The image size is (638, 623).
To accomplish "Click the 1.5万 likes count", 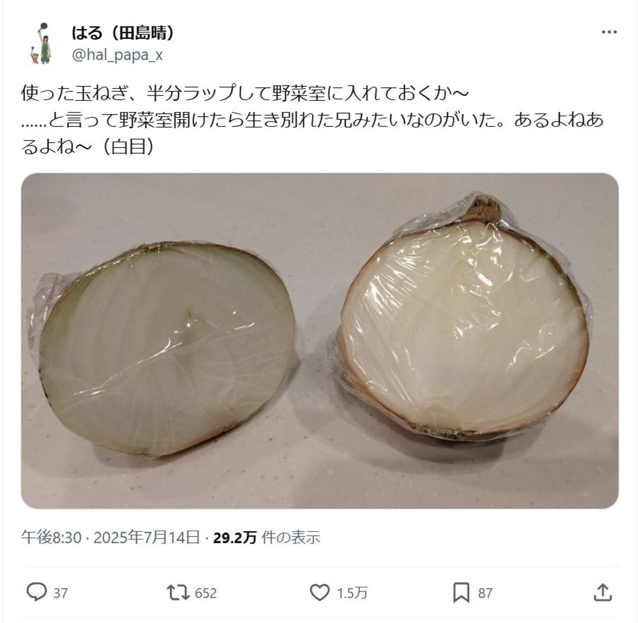I will click(x=352, y=593).
